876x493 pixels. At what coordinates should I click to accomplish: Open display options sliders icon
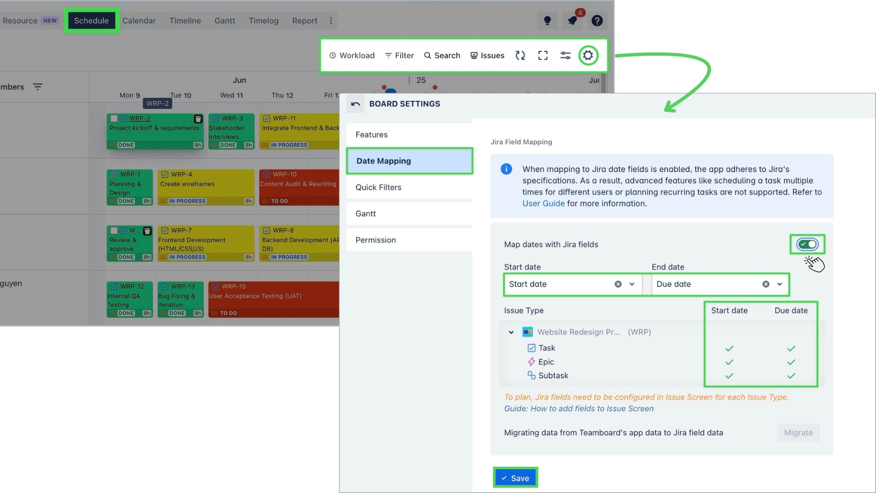coord(565,55)
